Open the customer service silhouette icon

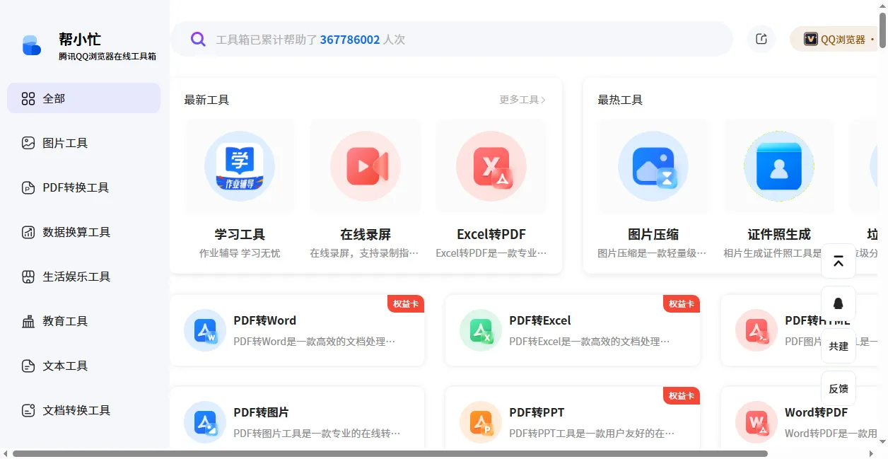coord(838,303)
